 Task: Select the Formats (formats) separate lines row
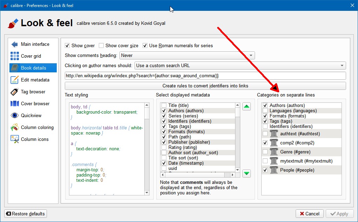tap(302, 116)
